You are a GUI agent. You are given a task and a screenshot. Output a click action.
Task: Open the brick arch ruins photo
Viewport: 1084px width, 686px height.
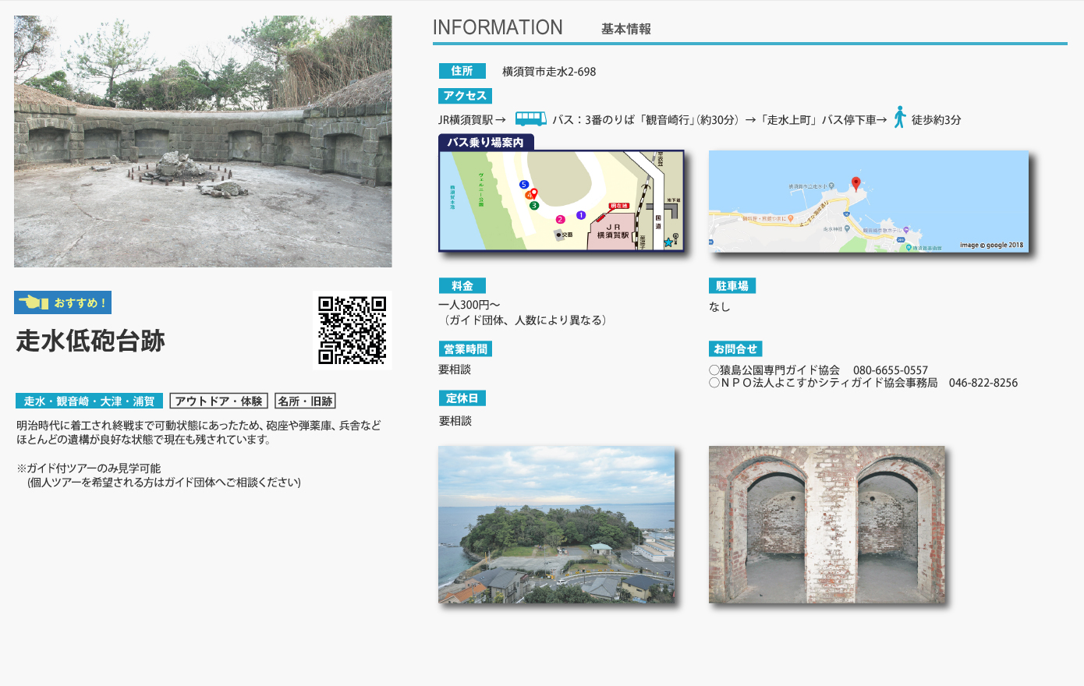click(x=827, y=525)
